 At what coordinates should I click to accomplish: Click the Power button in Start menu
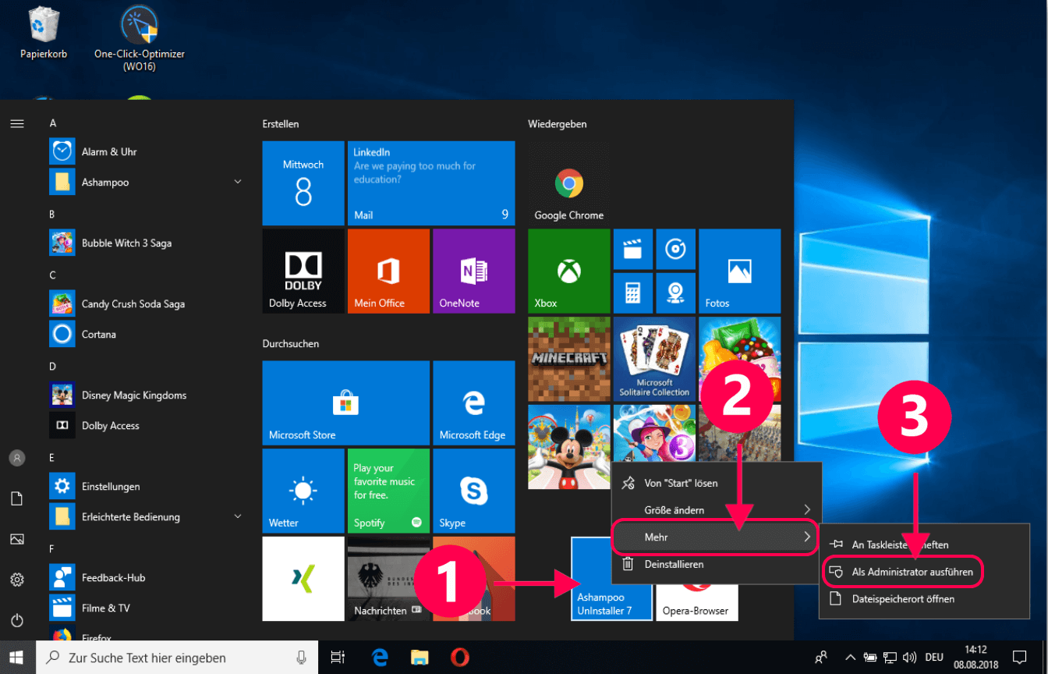point(17,620)
